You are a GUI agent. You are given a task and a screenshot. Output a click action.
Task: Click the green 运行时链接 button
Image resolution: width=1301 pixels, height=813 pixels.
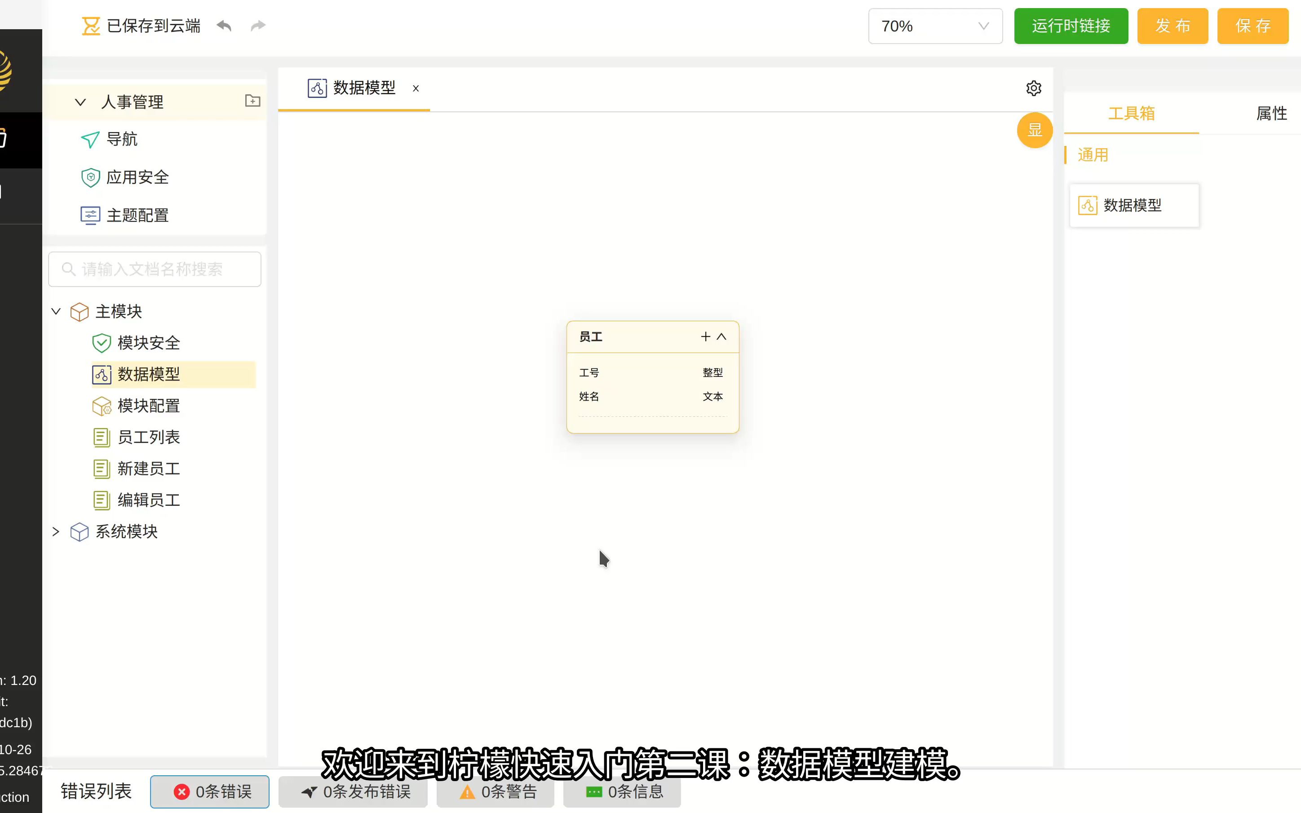[x=1071, y=26]
